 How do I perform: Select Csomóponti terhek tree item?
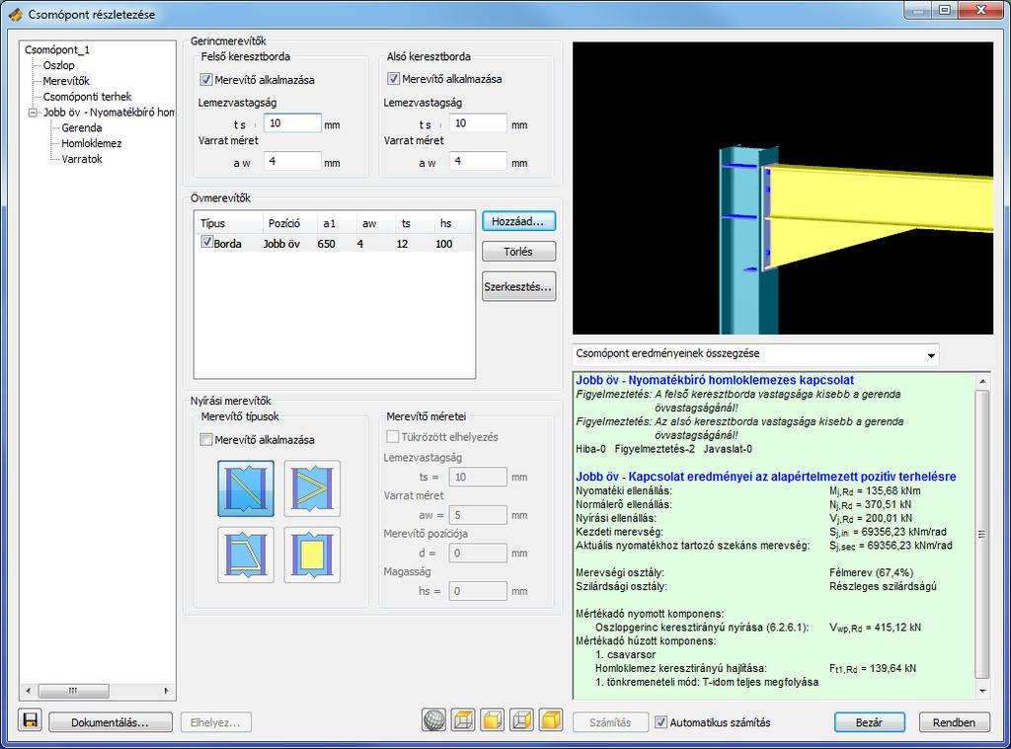coord(87,97)
